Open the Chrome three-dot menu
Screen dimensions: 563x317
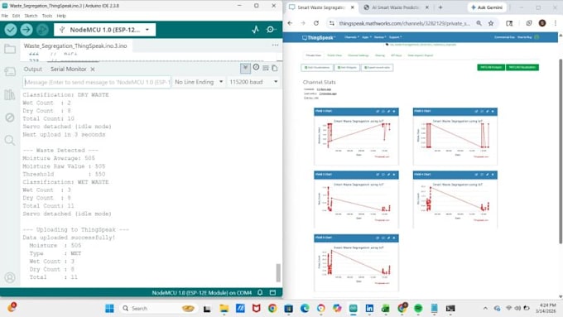tap(556, 23)
